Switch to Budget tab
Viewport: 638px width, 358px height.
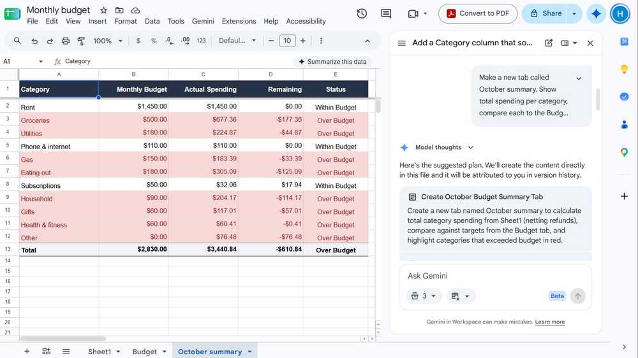pyautogui.click(x=144, y=352)
